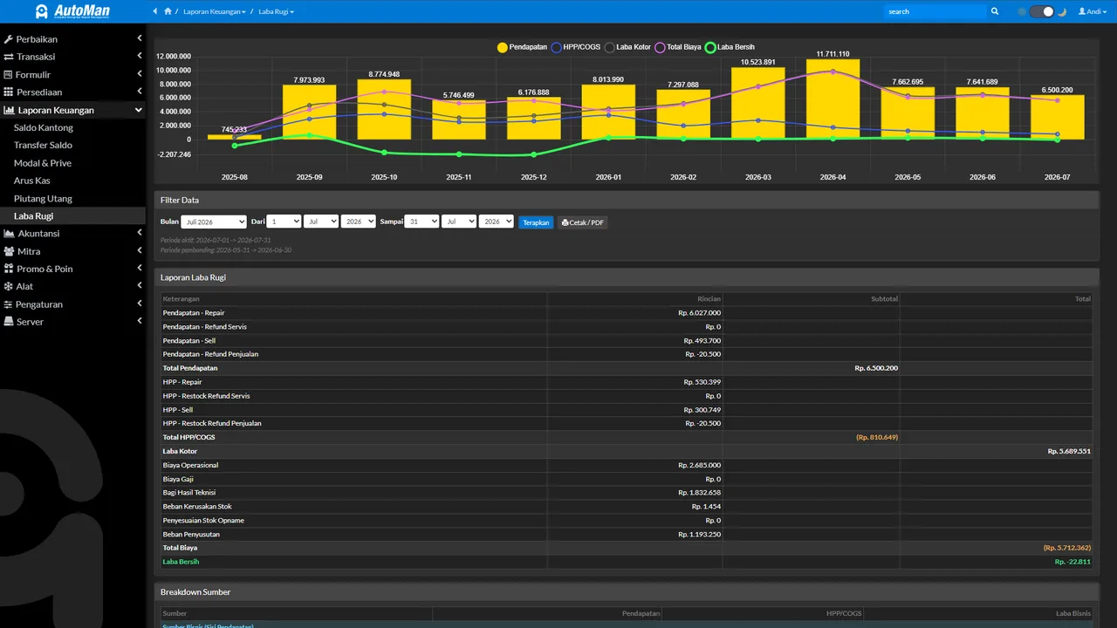Toggle the dark mode switch

pos(1042,11)
